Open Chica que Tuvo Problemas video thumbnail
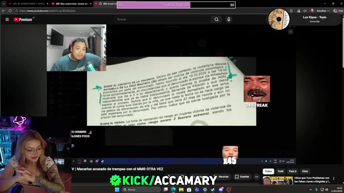 coord(278,180)
